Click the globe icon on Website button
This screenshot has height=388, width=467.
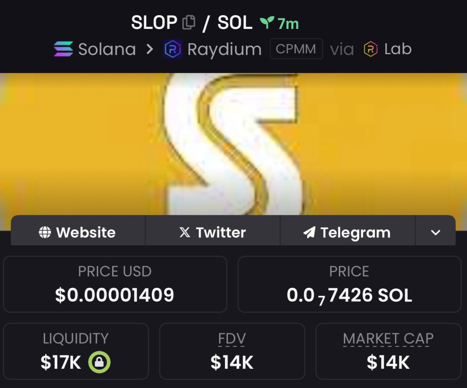click(45, 232)
